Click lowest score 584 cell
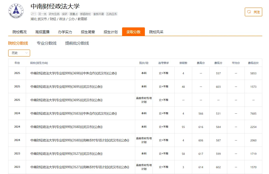The image size is (269, 174). 218,127
